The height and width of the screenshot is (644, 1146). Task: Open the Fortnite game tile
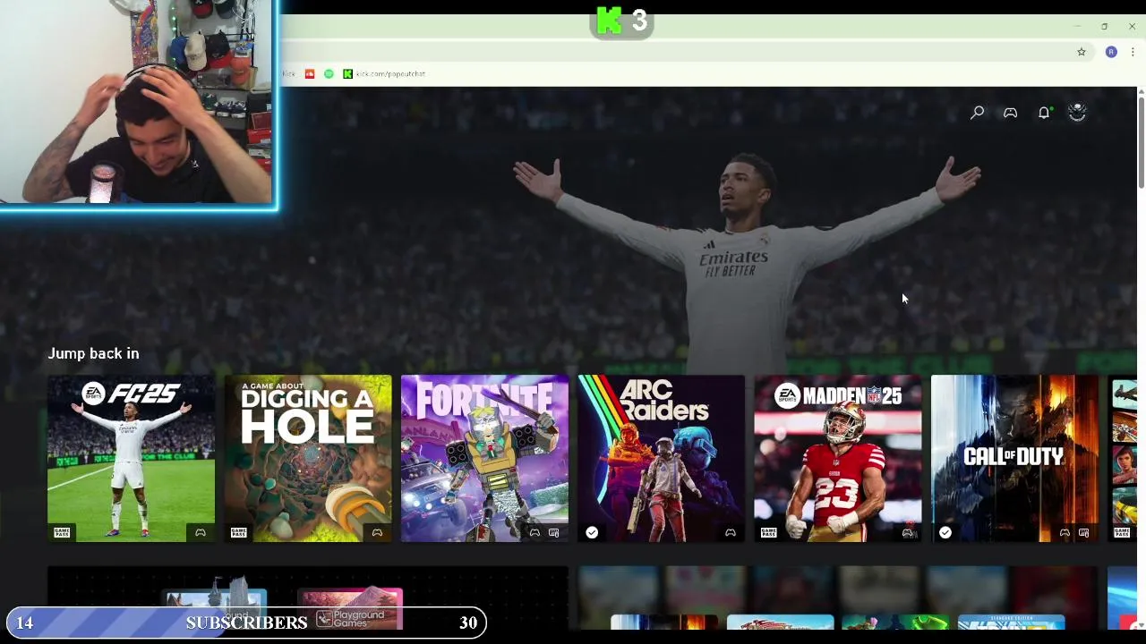tap(484, 458)
